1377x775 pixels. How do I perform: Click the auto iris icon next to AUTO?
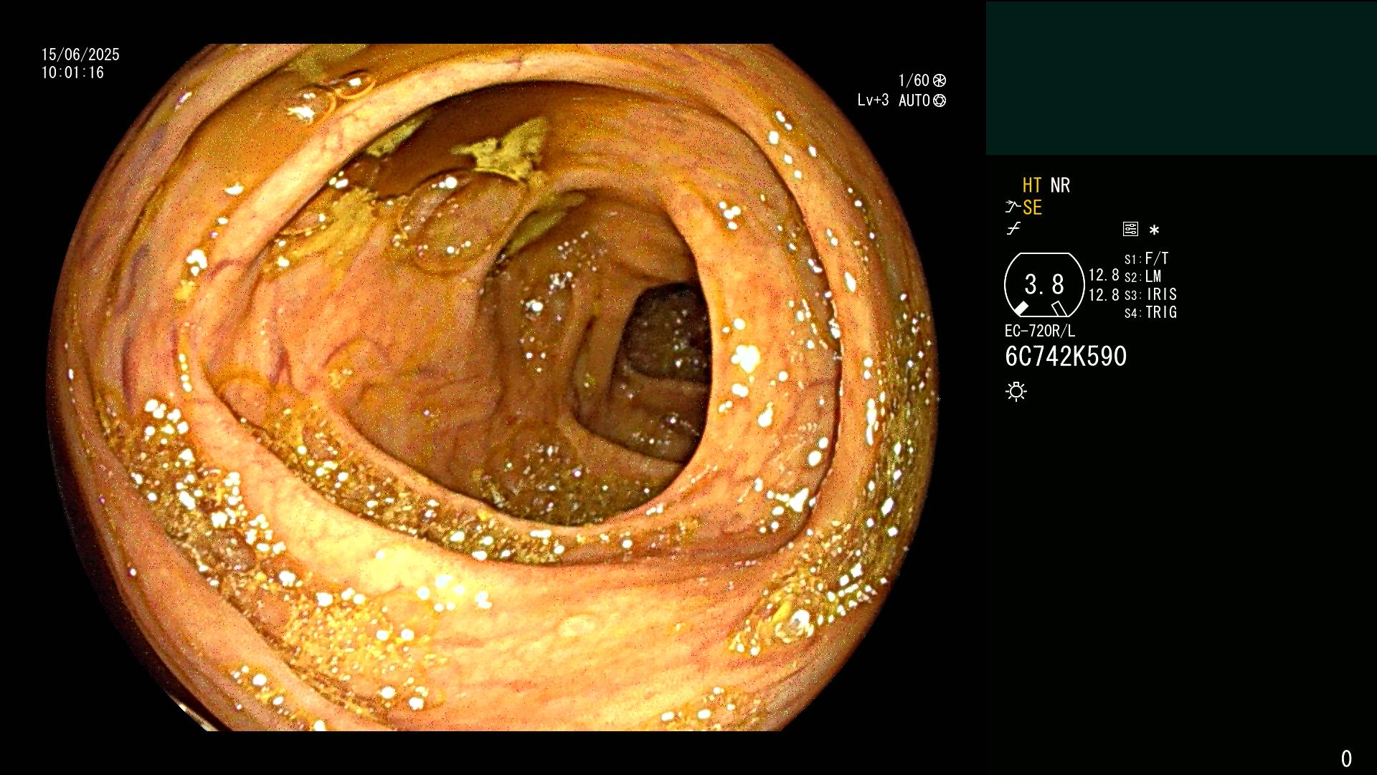tap(940, 100)
